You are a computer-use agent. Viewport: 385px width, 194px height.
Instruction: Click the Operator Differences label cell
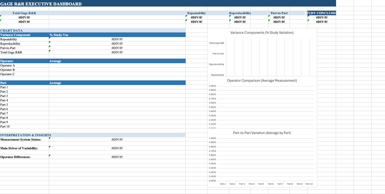pos(16,157)
